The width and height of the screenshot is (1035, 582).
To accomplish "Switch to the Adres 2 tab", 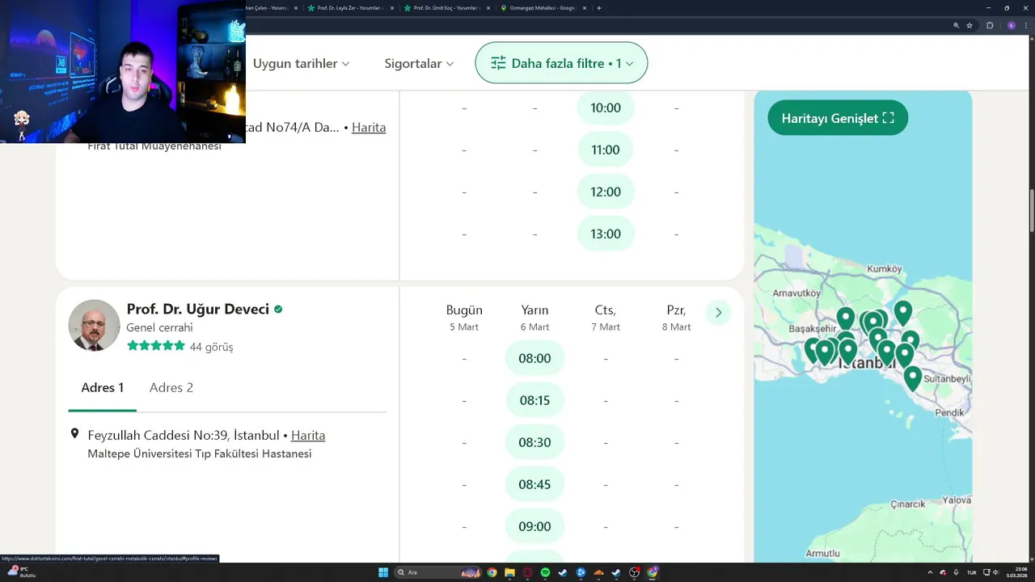I will pyautogui.click(x=171, y=387).
